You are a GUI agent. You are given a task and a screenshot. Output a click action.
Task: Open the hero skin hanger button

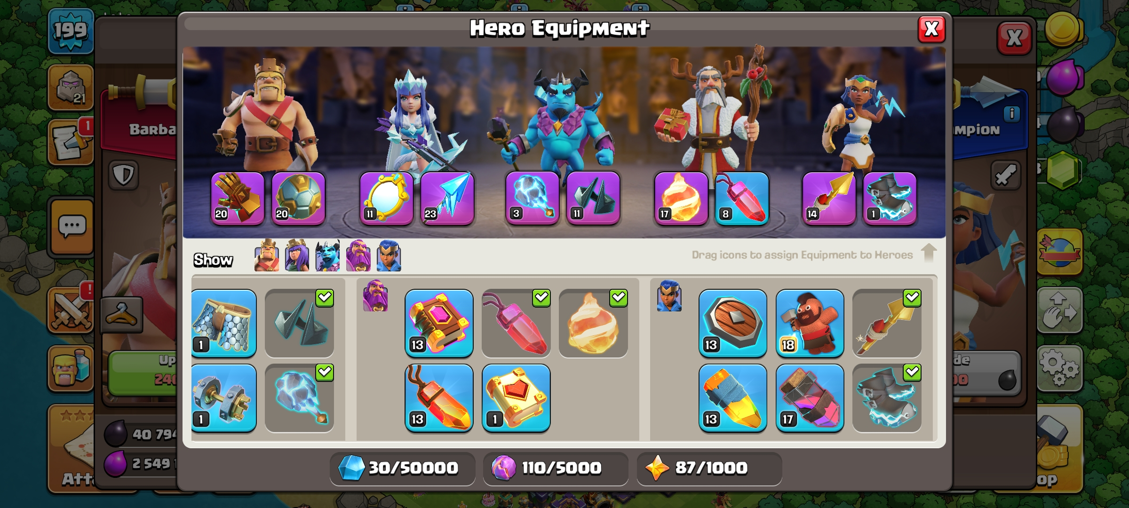[121, 314]
